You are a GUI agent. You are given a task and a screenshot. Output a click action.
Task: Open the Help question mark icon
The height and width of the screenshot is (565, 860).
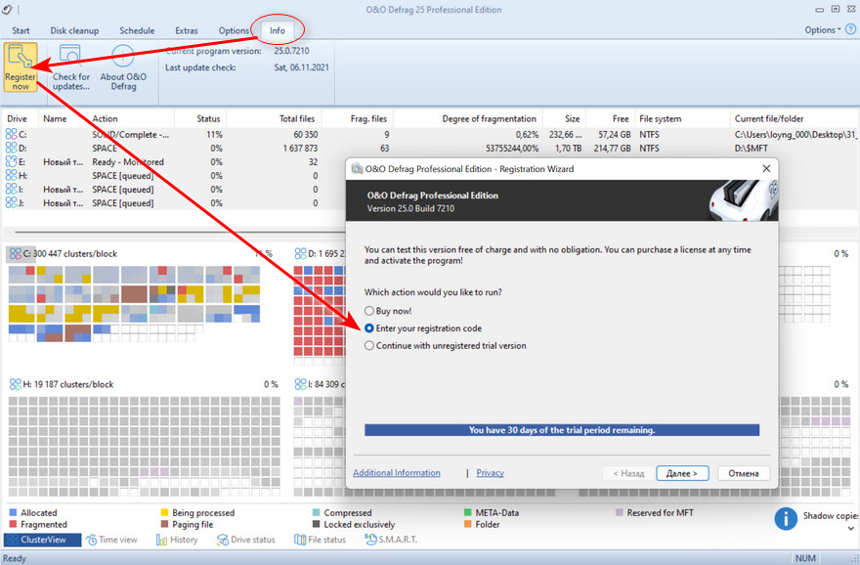[849, 30]
